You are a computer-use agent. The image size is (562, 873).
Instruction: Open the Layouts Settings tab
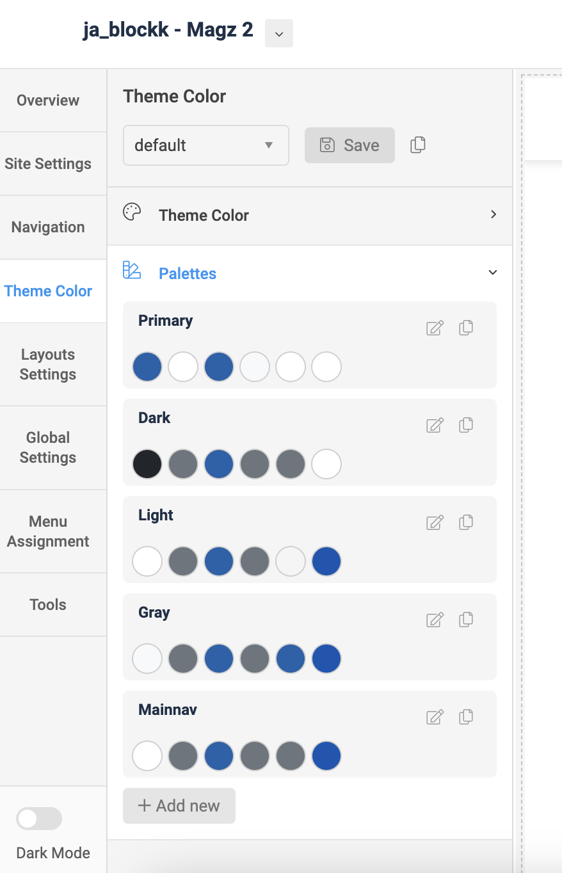click(x=48, y=364)
